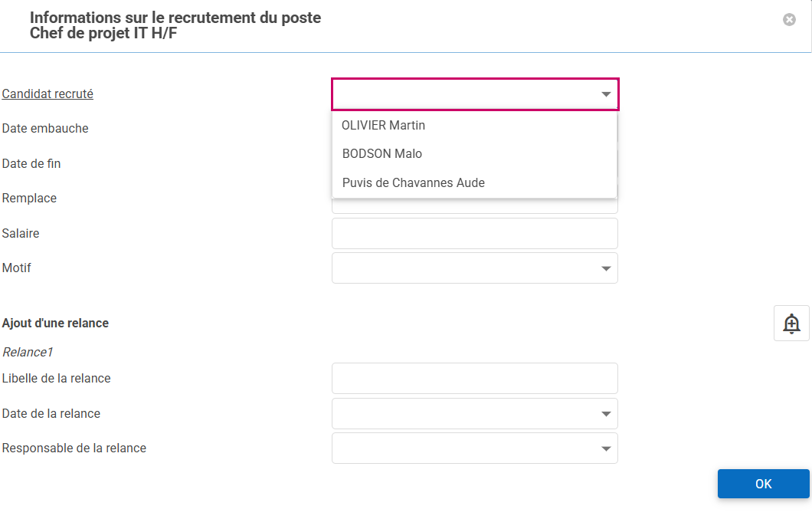The width and height of the screenshot is (812, 519).
Task: Open the Motif dropdown
Action: (x=474, y=268)
